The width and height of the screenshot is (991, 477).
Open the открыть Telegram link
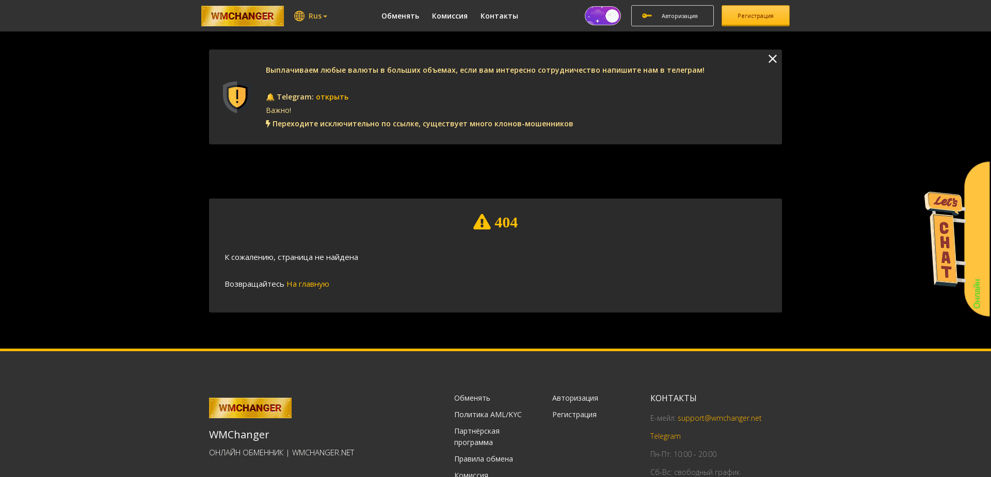(332, 97)
